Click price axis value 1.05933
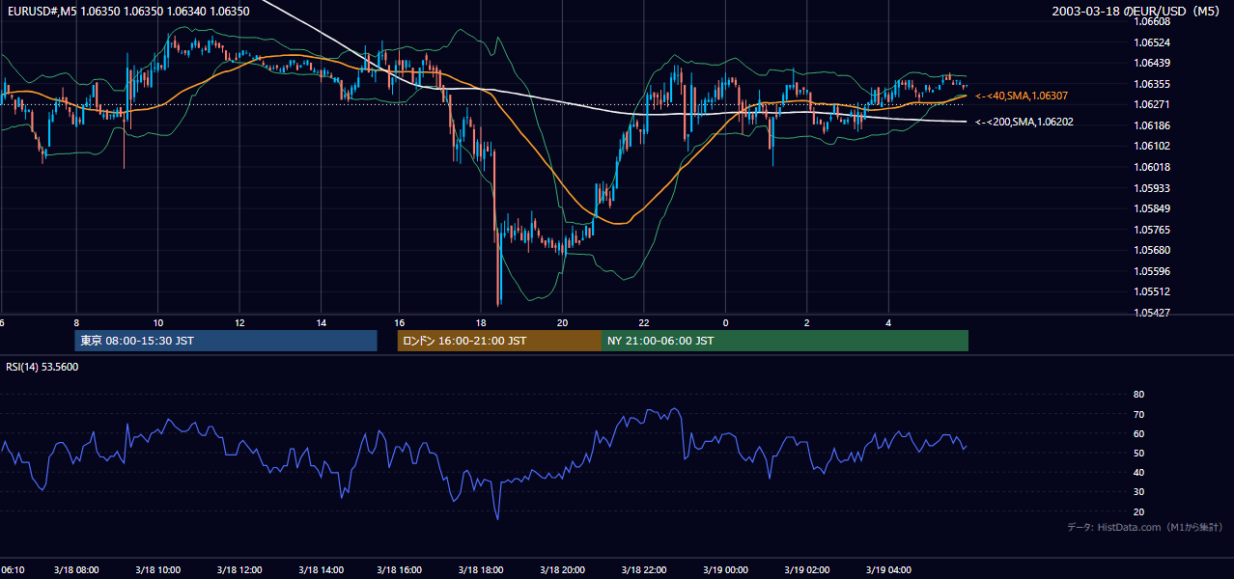1234x579 pixels. tap(1152, 188)
